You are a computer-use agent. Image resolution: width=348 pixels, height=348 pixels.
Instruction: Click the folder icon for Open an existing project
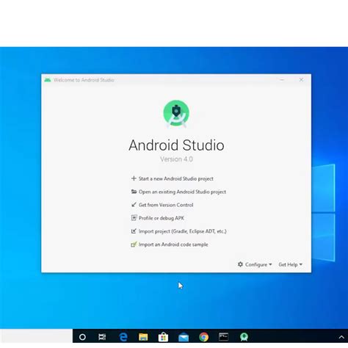click(134, 192)
